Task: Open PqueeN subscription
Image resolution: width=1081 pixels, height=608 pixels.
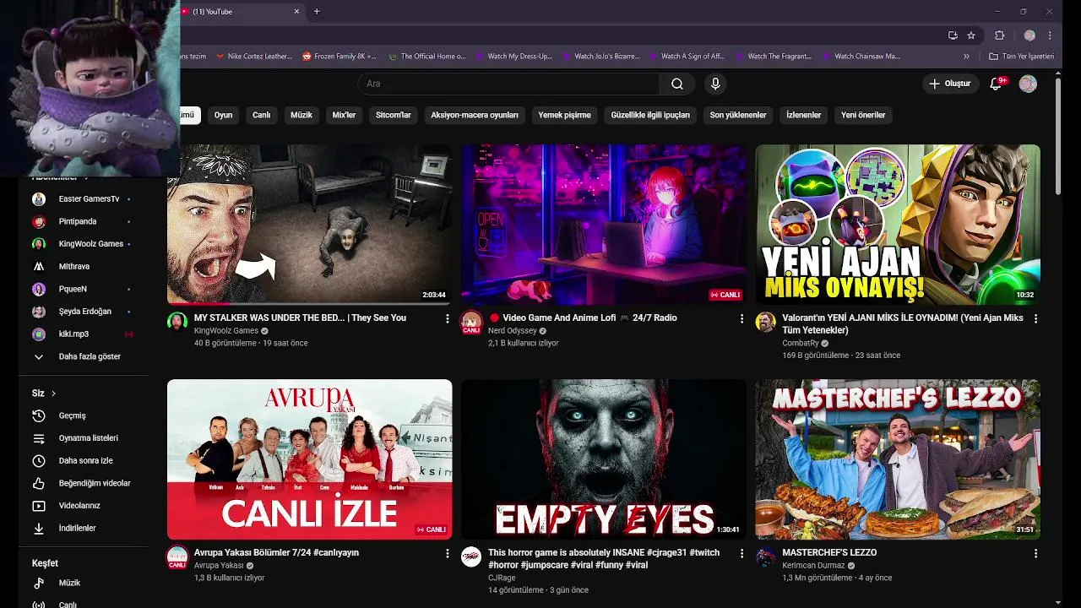Action: (83, 289)
